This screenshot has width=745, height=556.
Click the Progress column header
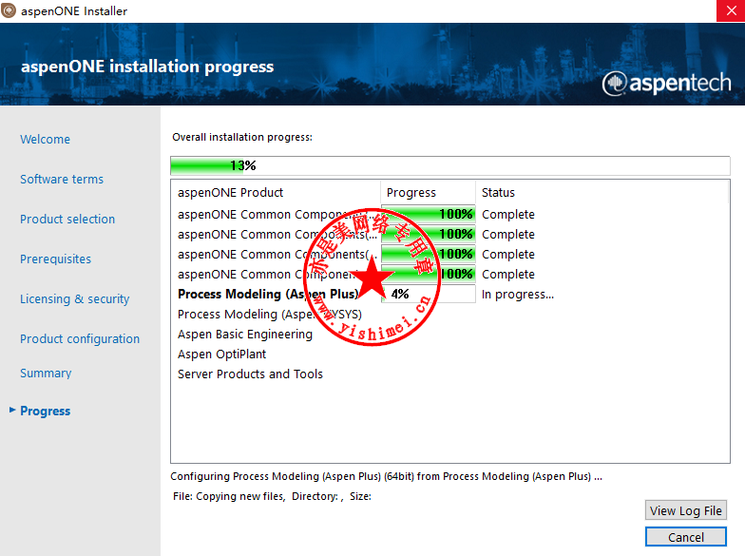click(x=428, y=192)
